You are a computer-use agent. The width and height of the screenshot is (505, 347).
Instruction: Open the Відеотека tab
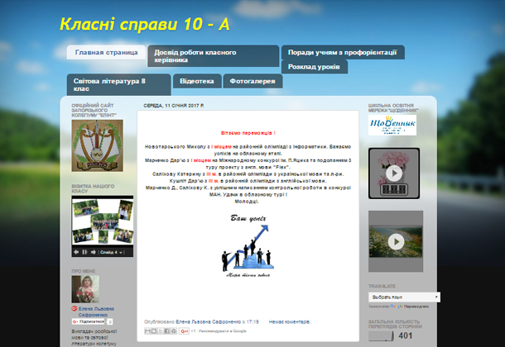point(197,81)
